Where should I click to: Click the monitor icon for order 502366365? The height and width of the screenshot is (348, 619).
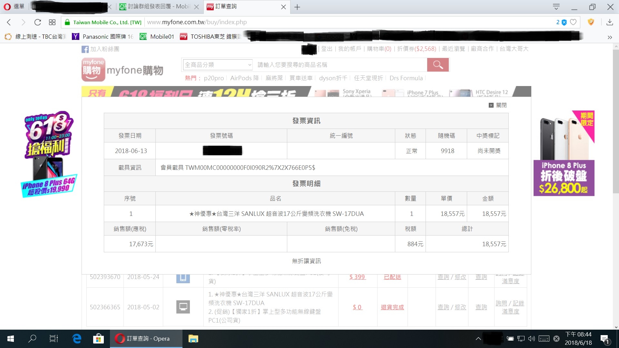coord(183,307)
